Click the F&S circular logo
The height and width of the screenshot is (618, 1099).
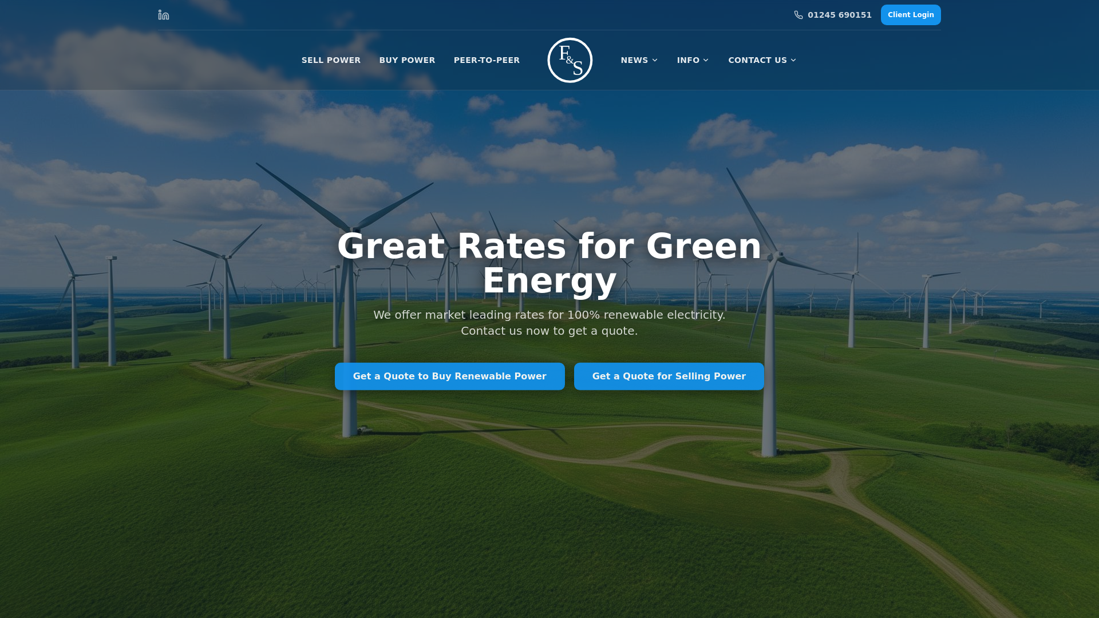tap(570, 60)
